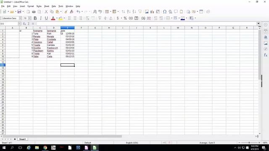
Task: Click the Sort Ascending icon
Action: (129, 12)
